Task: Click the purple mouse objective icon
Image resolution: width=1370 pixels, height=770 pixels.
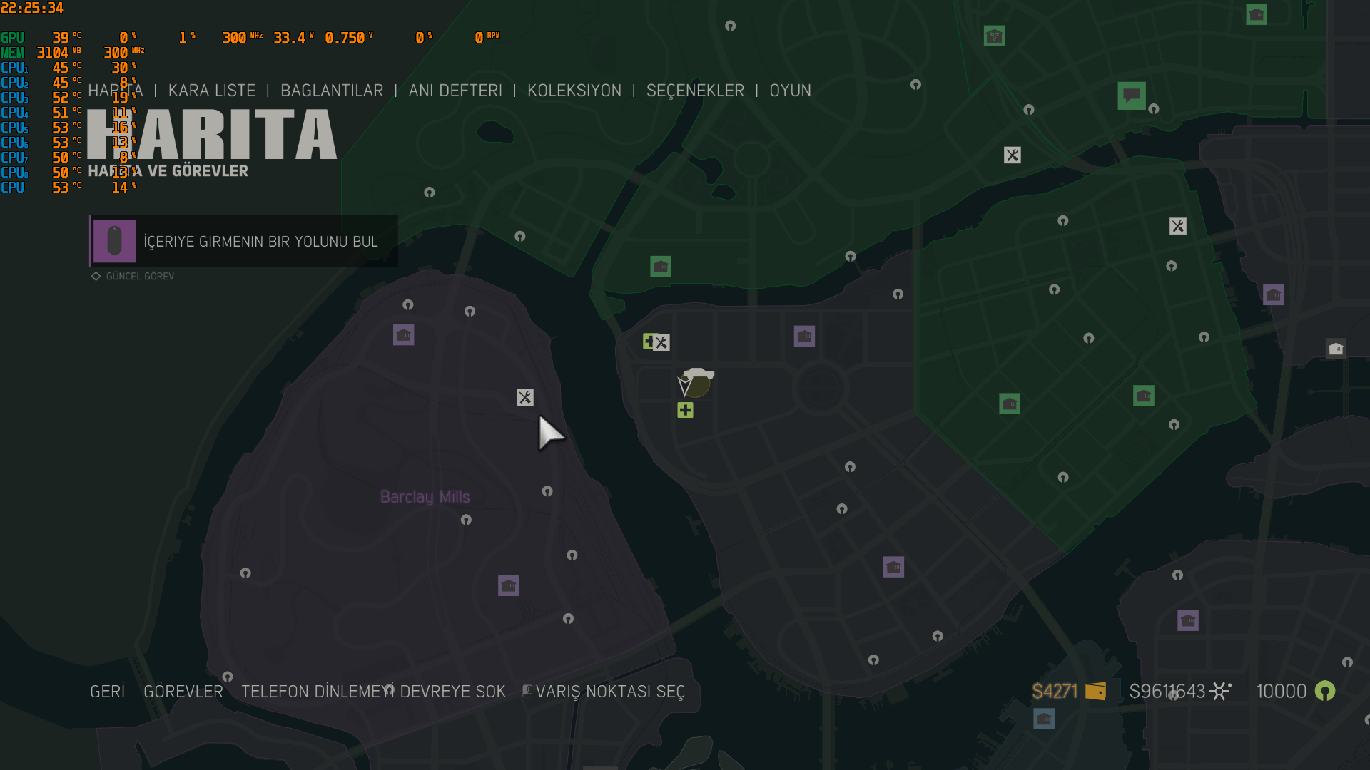Action: point(114,242)
